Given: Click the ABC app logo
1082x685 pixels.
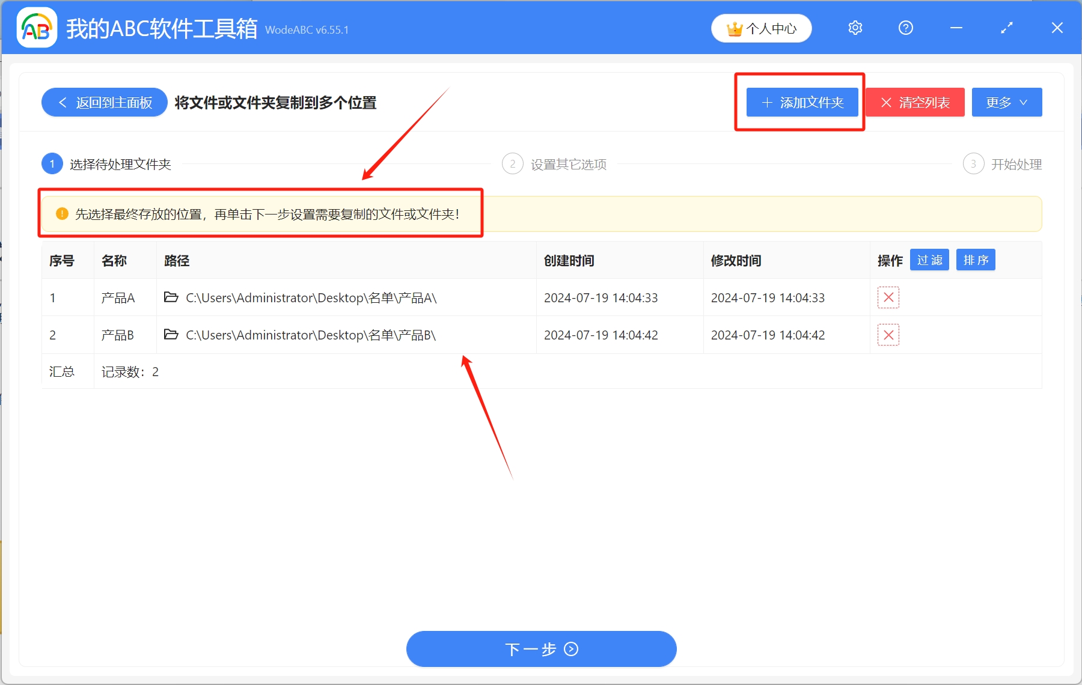Looking at the screenshot, I should (x=36, y=28).
